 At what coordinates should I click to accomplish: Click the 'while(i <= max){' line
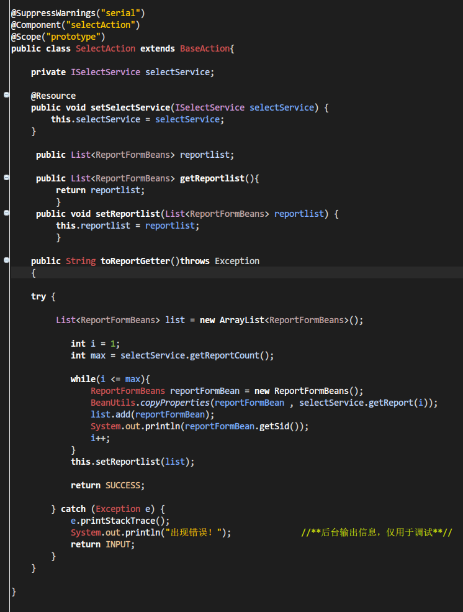(110, 379)
